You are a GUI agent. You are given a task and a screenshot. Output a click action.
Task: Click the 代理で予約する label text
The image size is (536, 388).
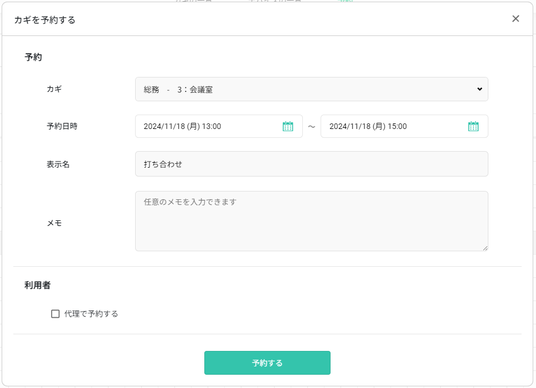click(91, 314)
